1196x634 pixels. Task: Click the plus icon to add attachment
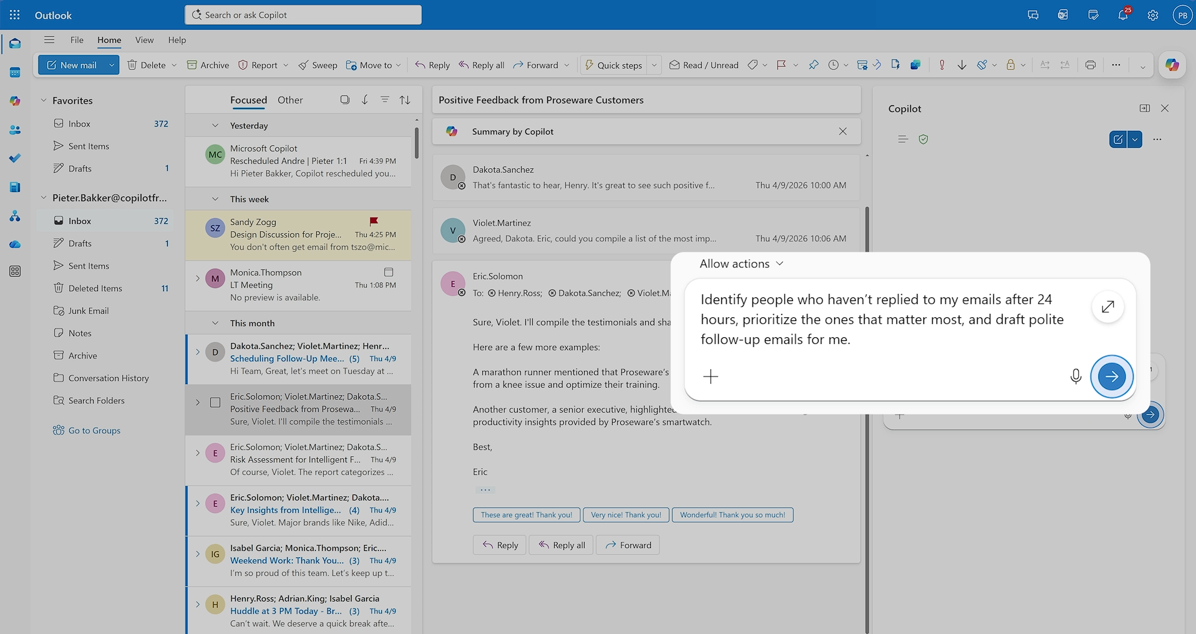click(x=711, y=377)
